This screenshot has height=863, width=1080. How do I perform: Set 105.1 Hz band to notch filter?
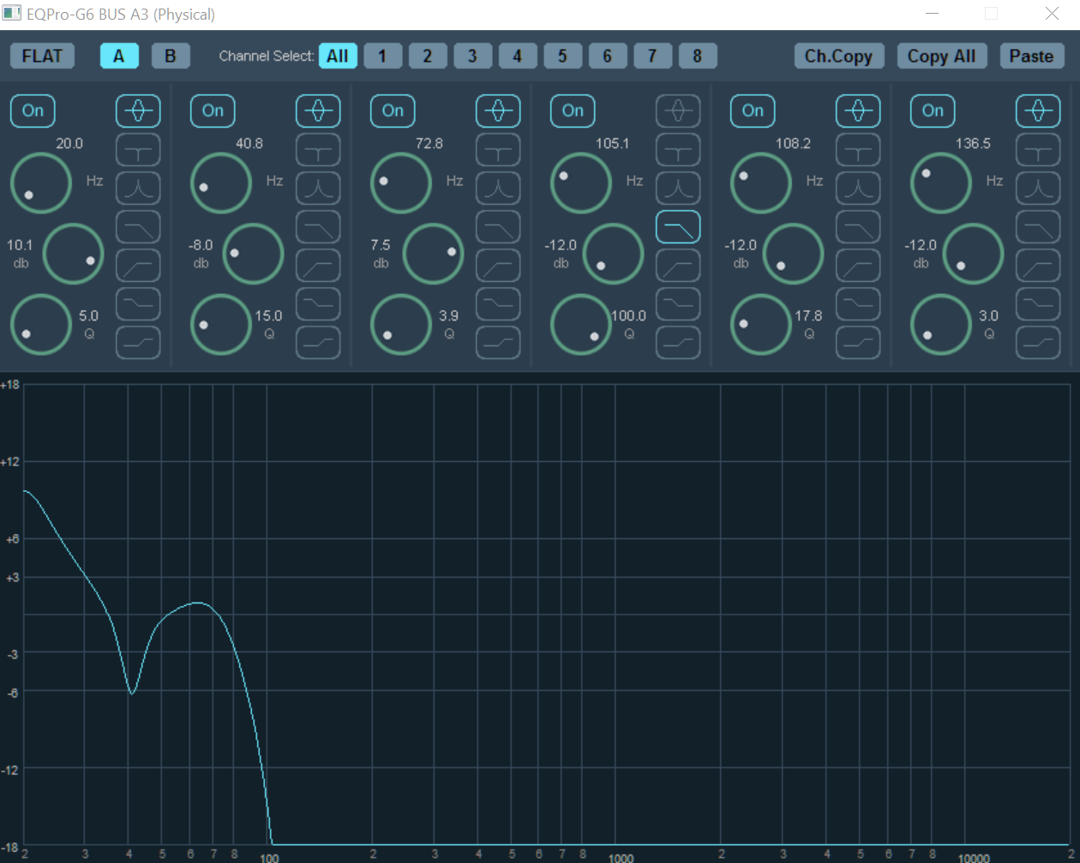coord(678,149)
